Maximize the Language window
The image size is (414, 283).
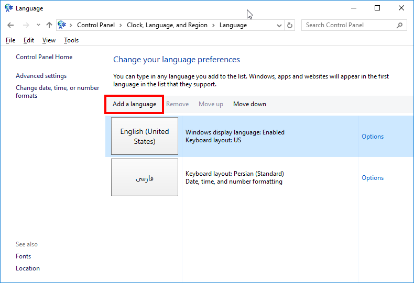pyautogui.click(x=377, y=8)
